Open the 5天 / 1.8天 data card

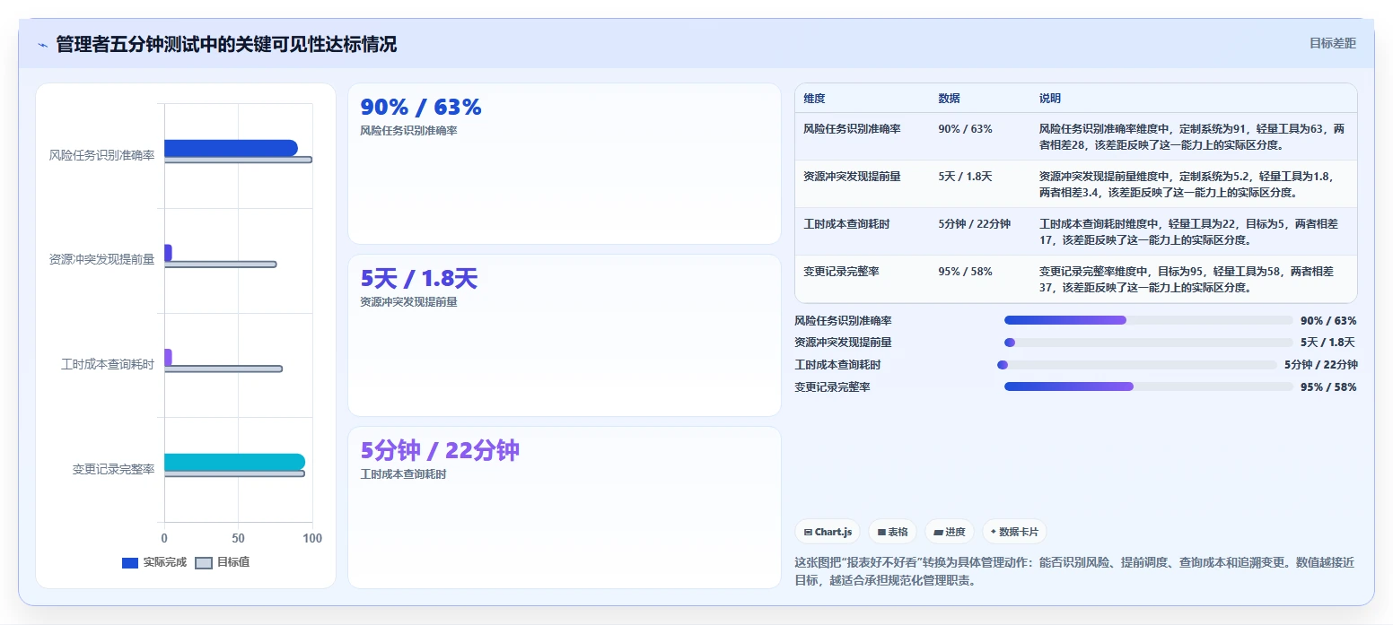(565, 335)
